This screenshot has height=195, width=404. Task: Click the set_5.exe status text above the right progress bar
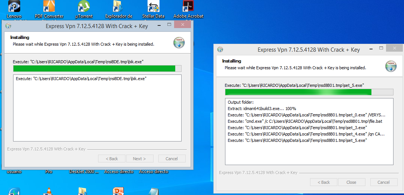295,85
